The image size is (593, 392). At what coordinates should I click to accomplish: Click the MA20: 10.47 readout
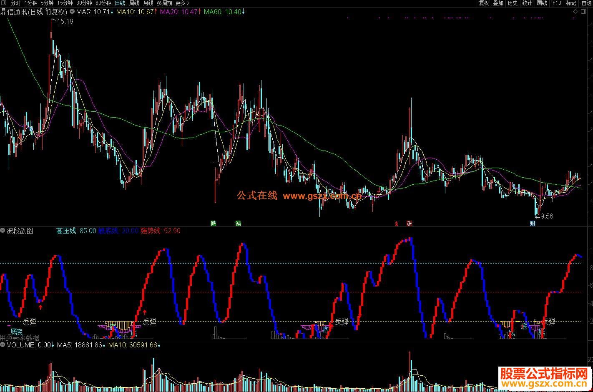181,12
